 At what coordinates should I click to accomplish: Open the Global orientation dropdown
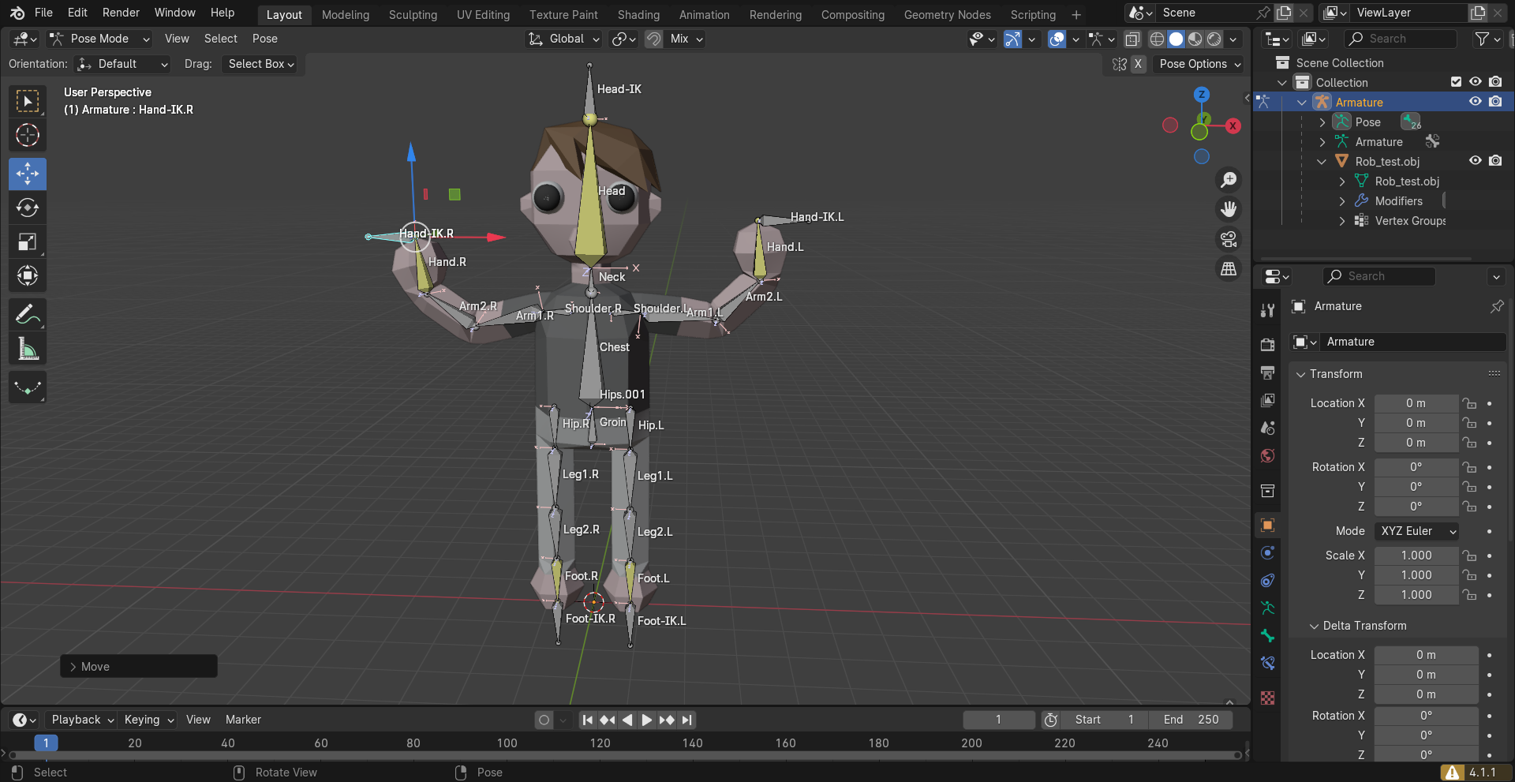(x=564, y=39)
